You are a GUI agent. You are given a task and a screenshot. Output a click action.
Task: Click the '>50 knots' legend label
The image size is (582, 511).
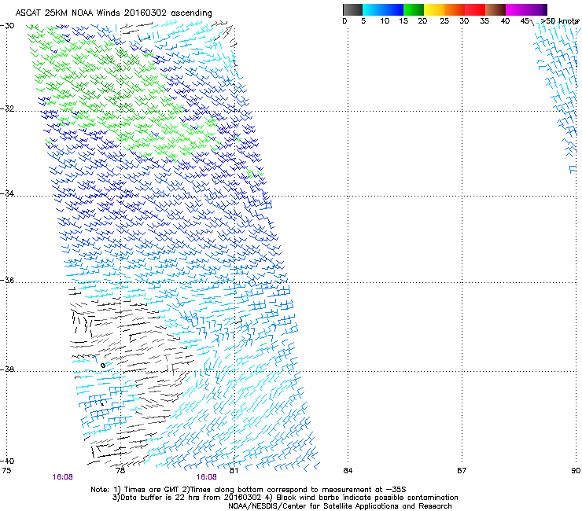(x=560, y=20)
